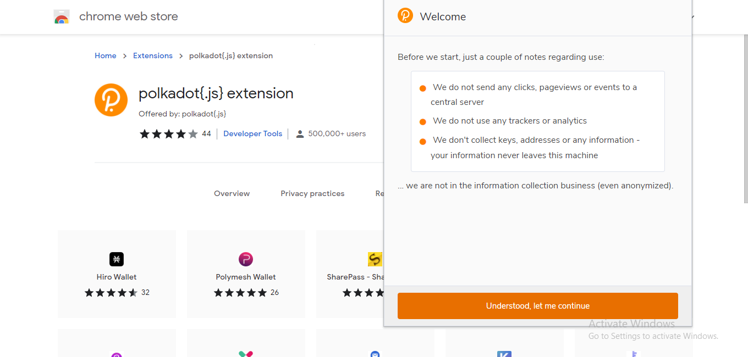Click the extension's star rating row
748x357 pixels.
tap(168, 134)
